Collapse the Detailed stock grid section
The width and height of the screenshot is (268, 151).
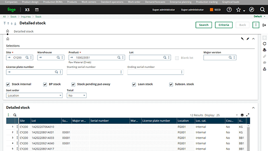[253, 108]
